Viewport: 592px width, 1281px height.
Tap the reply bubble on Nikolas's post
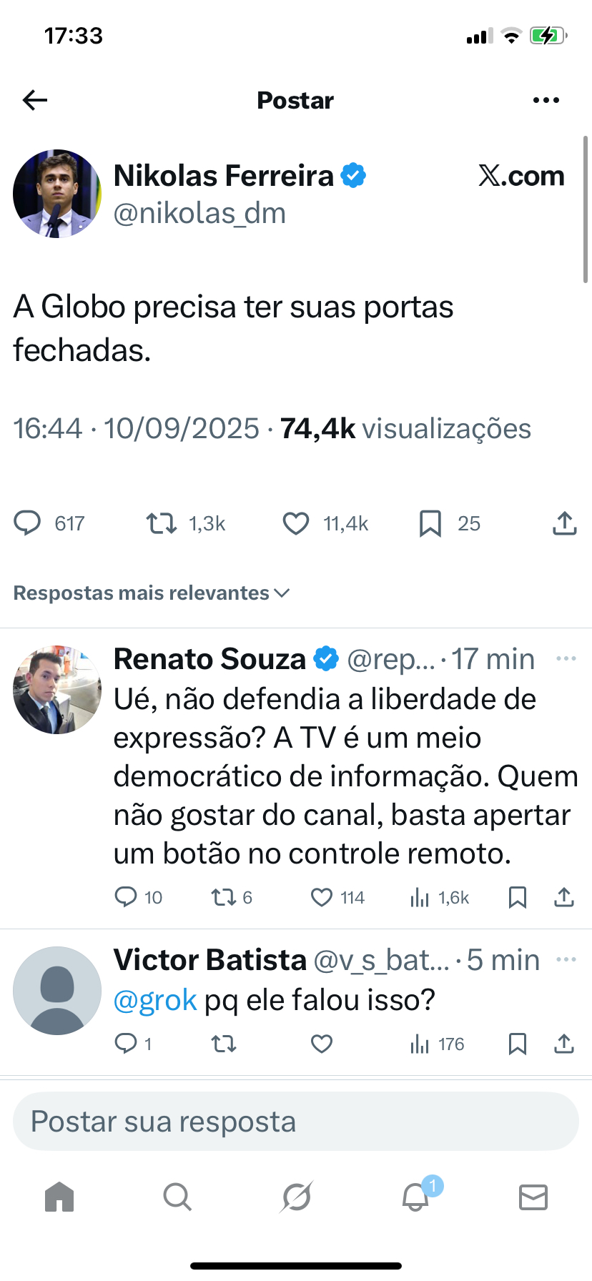[x=27, y=523]
